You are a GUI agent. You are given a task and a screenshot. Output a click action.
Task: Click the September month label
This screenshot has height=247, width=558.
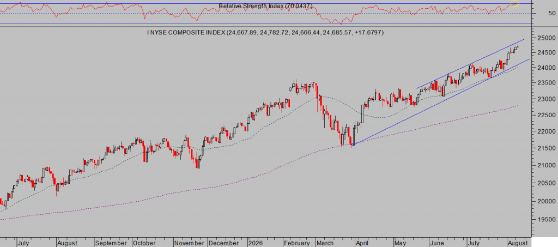point(112,243)
